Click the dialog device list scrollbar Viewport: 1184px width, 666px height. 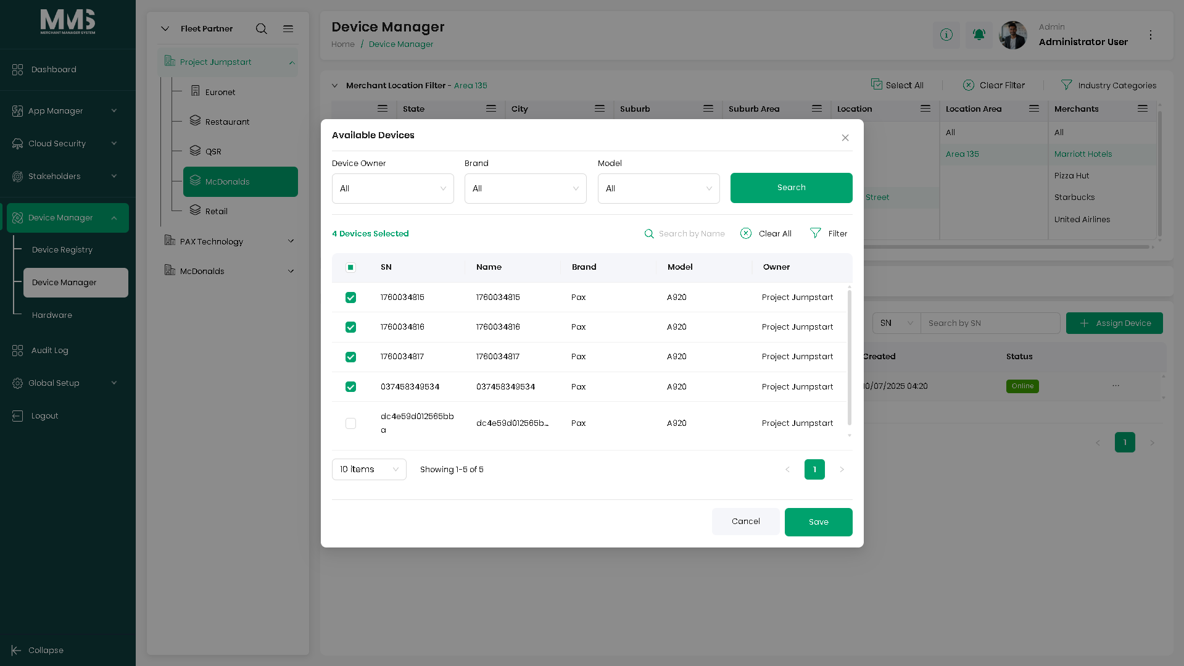coord(850,358)
